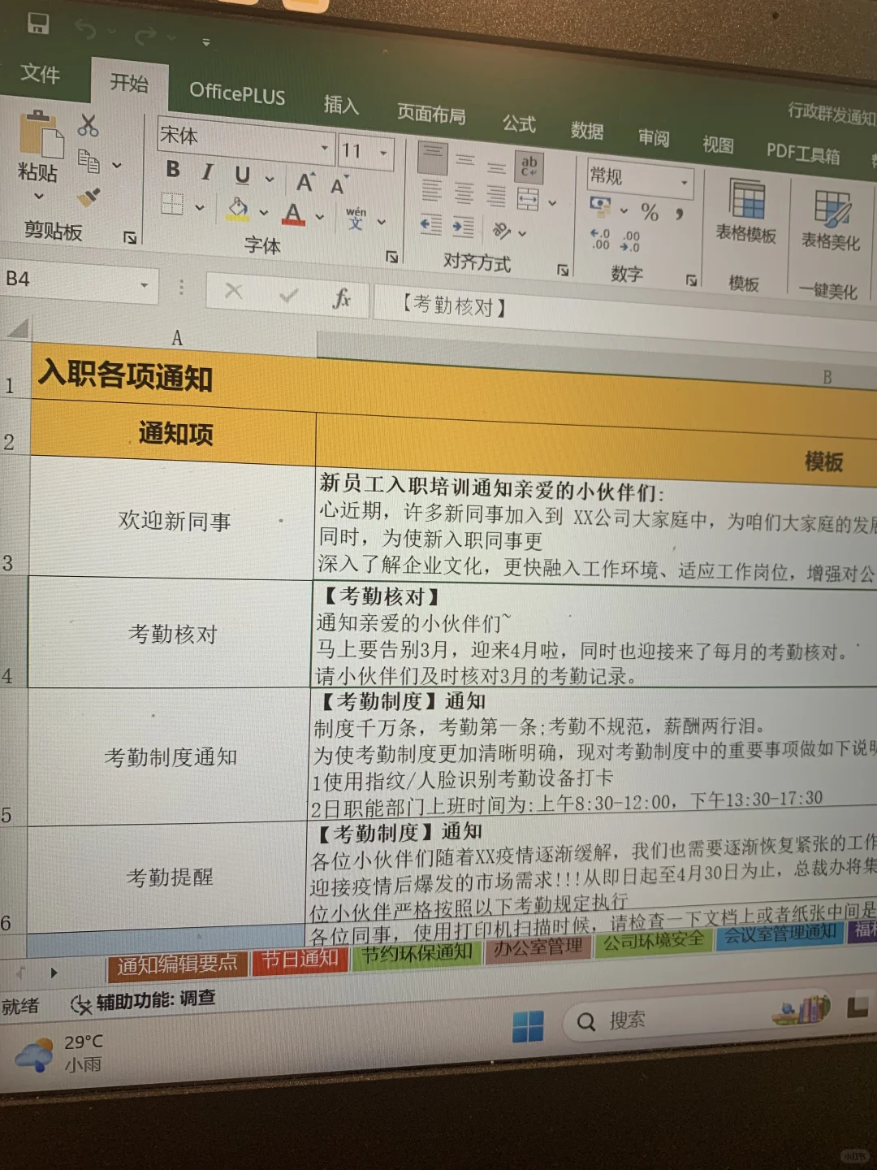Open the 剪贴板 dialog launcher
The height and width of the screenshot is (1170, 877).
(x=129, y=237)
